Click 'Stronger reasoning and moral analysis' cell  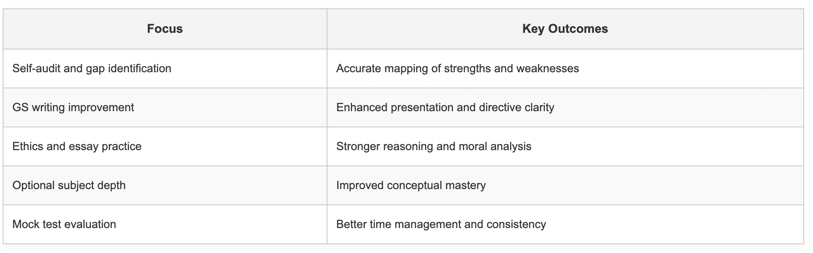434,147
